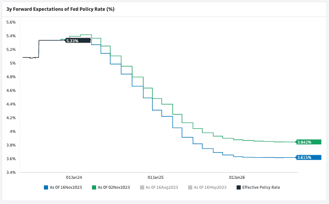Click the green swatch for As Of 02Nov2023
Viewport: 329px width, 204px height.
click(94, 187)
